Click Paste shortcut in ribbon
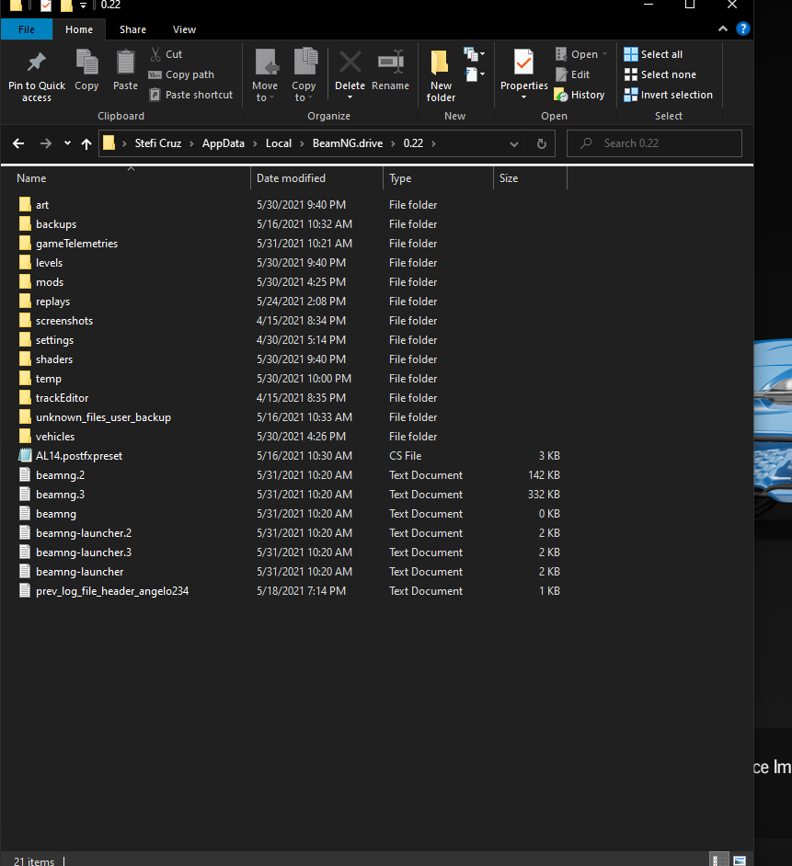This screenshot has width=792, height=866. (191, 95)
